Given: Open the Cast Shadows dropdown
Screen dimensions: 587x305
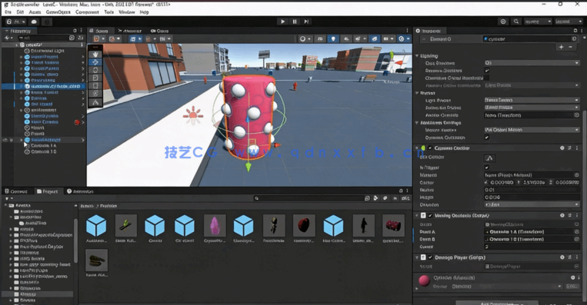Looking at the screenshot, I should click(x=532, y=63).
